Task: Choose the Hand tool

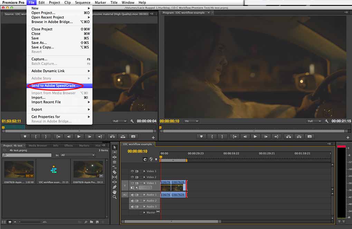Action: point(115,192)
